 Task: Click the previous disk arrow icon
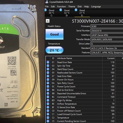coord(48,21)
